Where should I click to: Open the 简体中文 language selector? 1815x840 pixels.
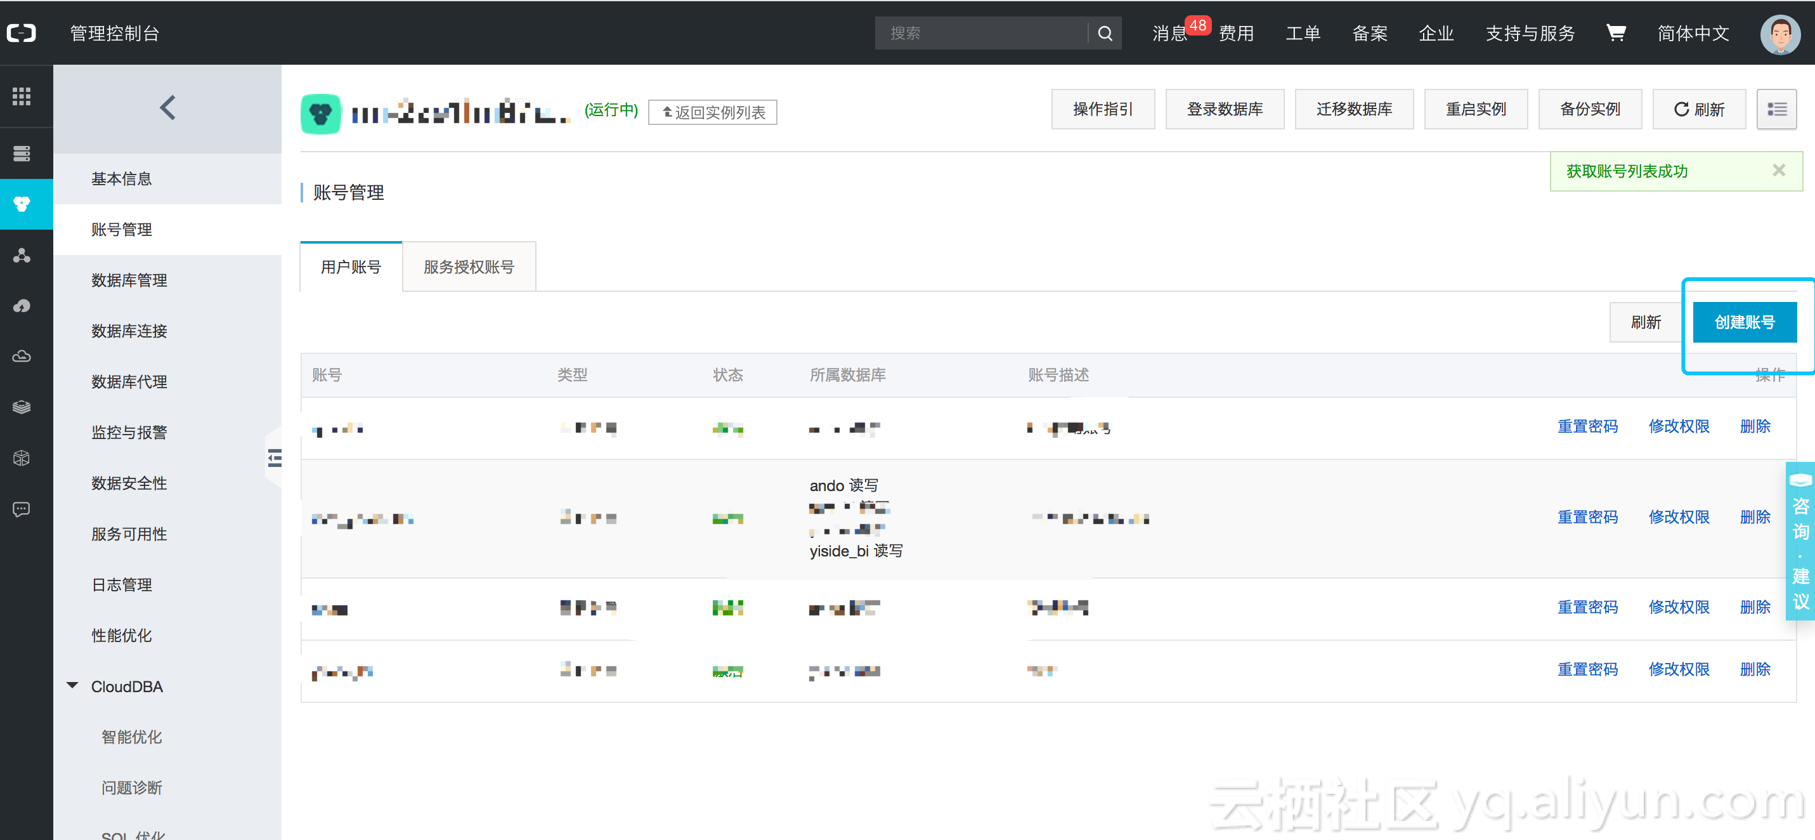click(1693, 33)
